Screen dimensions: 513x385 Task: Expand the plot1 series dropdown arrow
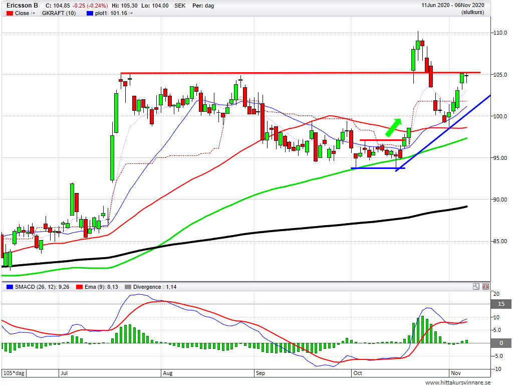(x=131, y=13)
